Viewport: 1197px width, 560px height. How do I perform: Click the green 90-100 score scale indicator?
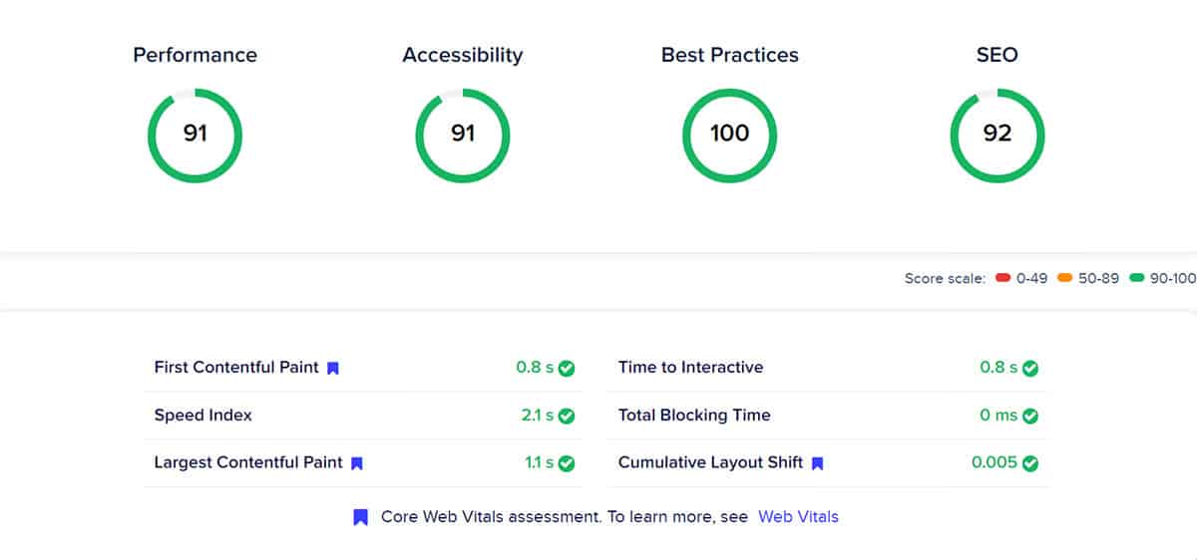pos(1137,279)
